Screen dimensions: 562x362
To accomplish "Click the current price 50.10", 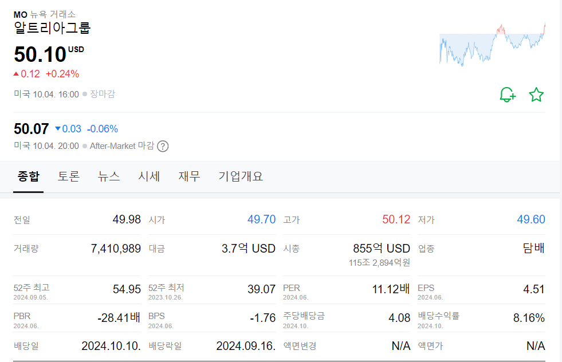I will pyautogui.click(x=40, y=54).
